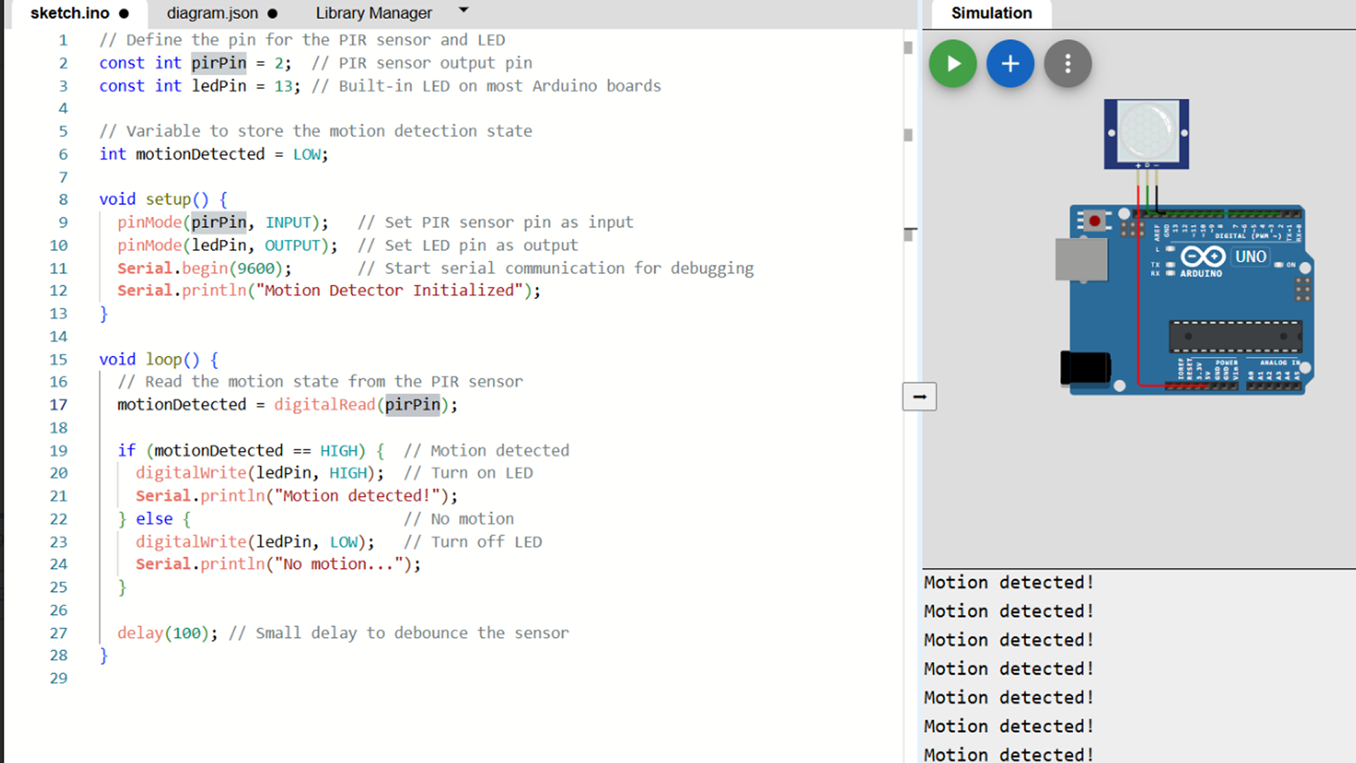The width and height of the screenshot is (1356, 763).
Task: Click the arrow on the panel divider
Action: (x=919, y=396)
